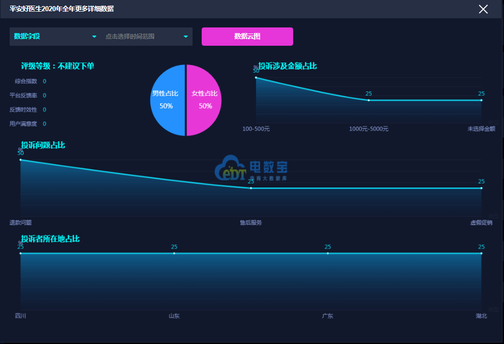Click the 售后服务 axis label
The height and width of the screenshot is (344, 504).
251,223
